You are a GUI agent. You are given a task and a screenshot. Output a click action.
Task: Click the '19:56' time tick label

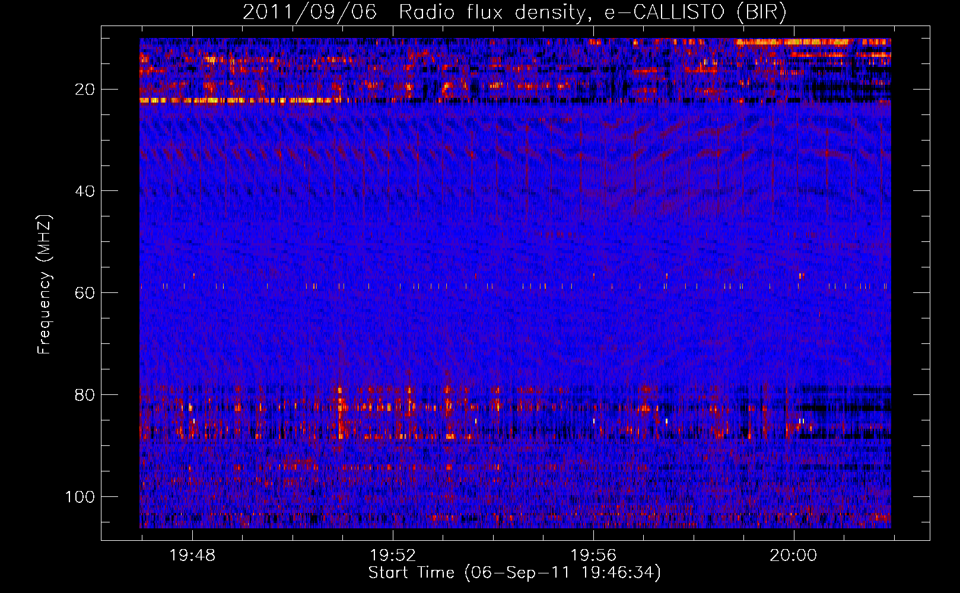593,556
